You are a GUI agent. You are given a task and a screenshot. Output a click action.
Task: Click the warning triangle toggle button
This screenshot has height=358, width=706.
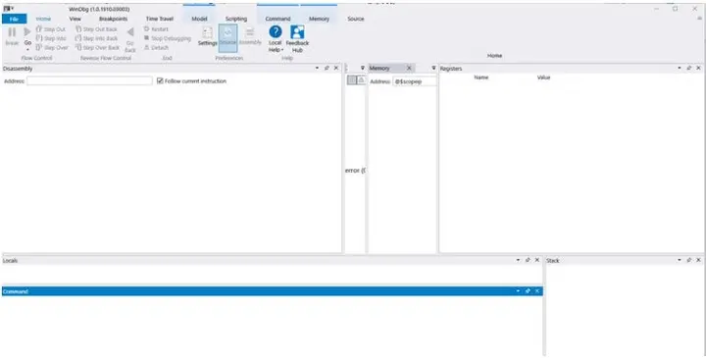click(x=361, y=79)
